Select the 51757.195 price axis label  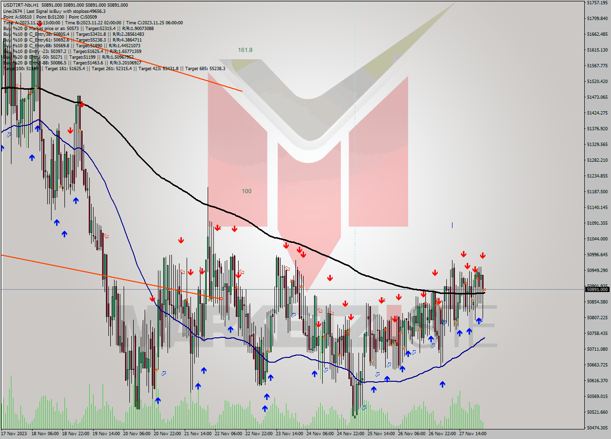click(x=597, y=2)
